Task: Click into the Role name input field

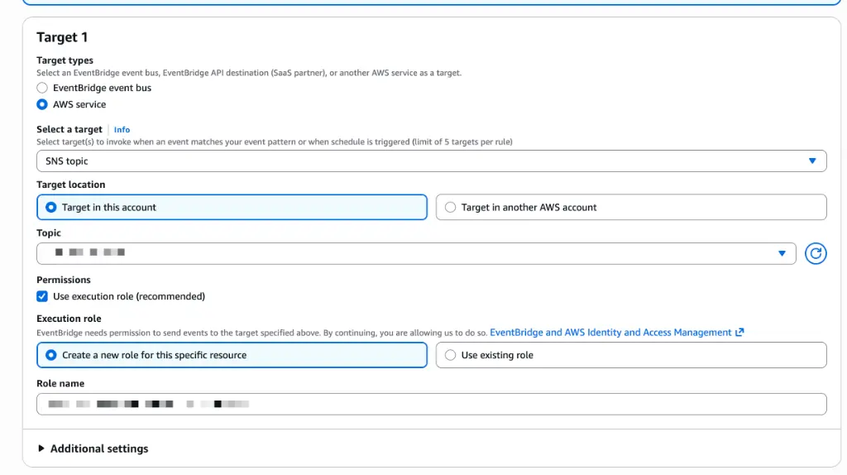Action: [x=431, y=404]
